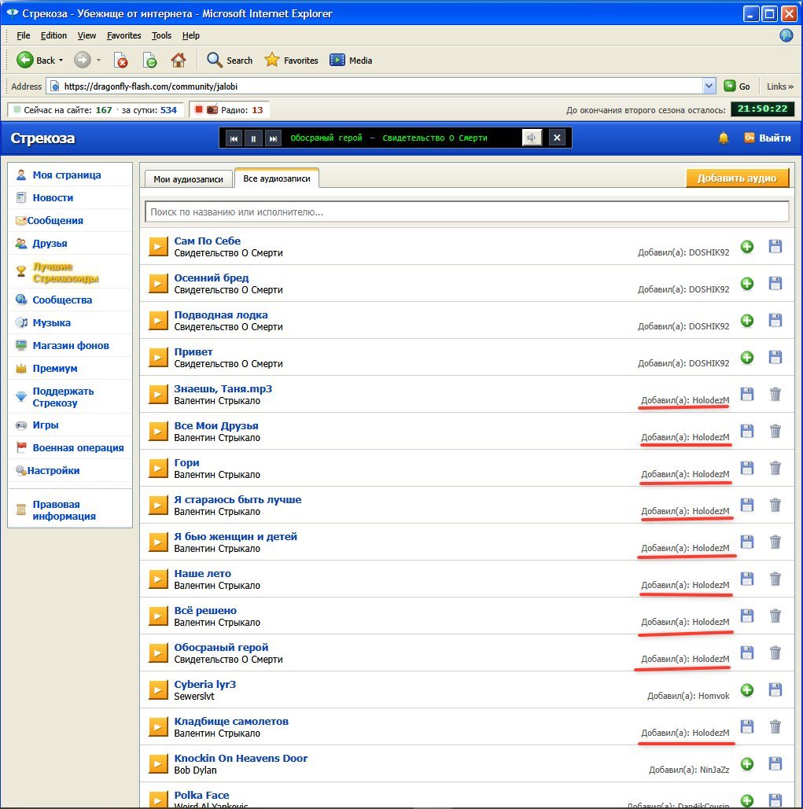Download the track Подводная лодка
The image size is (803, 809).
coord(775,321)
